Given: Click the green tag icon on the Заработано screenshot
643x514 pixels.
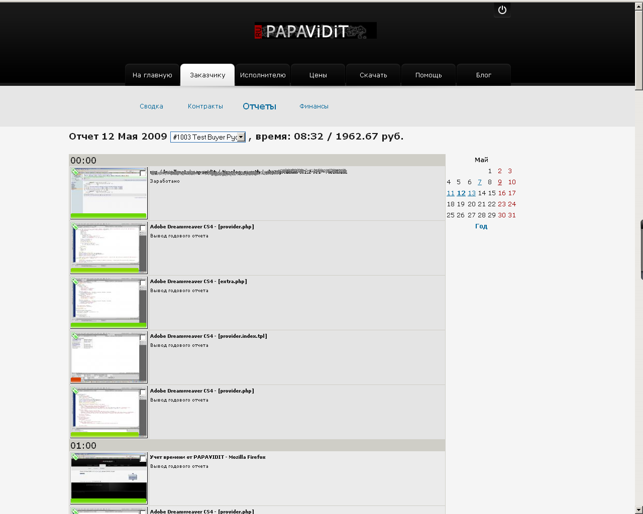Looking at the screenshot, I should tap(75, 172).
